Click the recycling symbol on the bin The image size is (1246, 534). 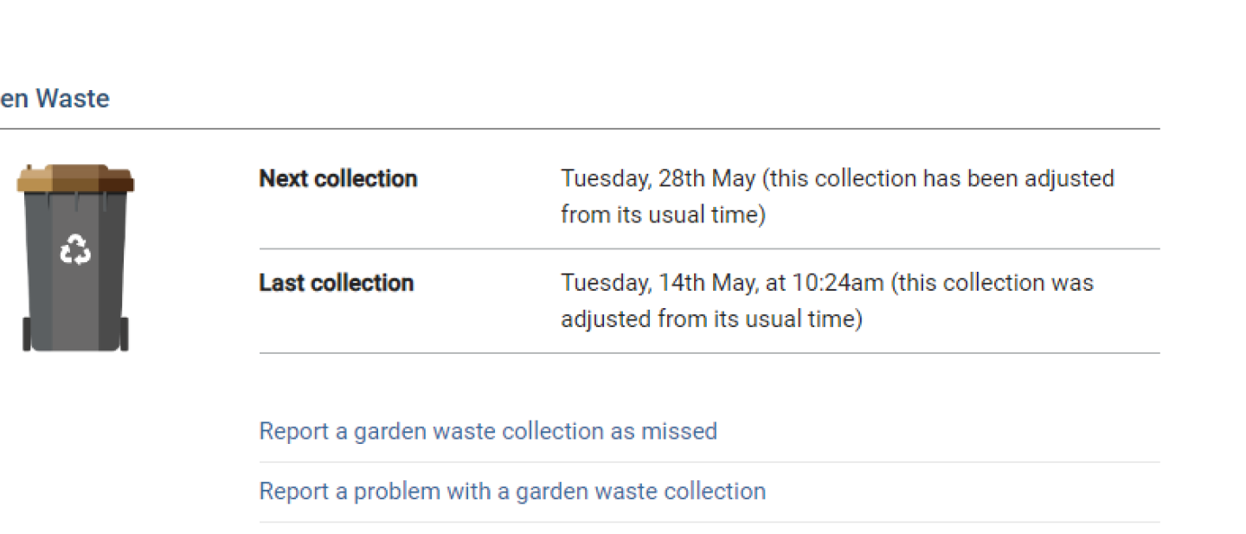click(x=74, y=249)
